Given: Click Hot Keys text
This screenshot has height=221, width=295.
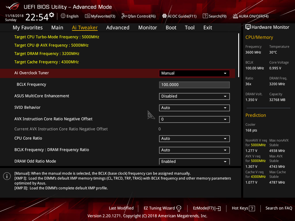Looking at the screenshot, I should point(240,208).
